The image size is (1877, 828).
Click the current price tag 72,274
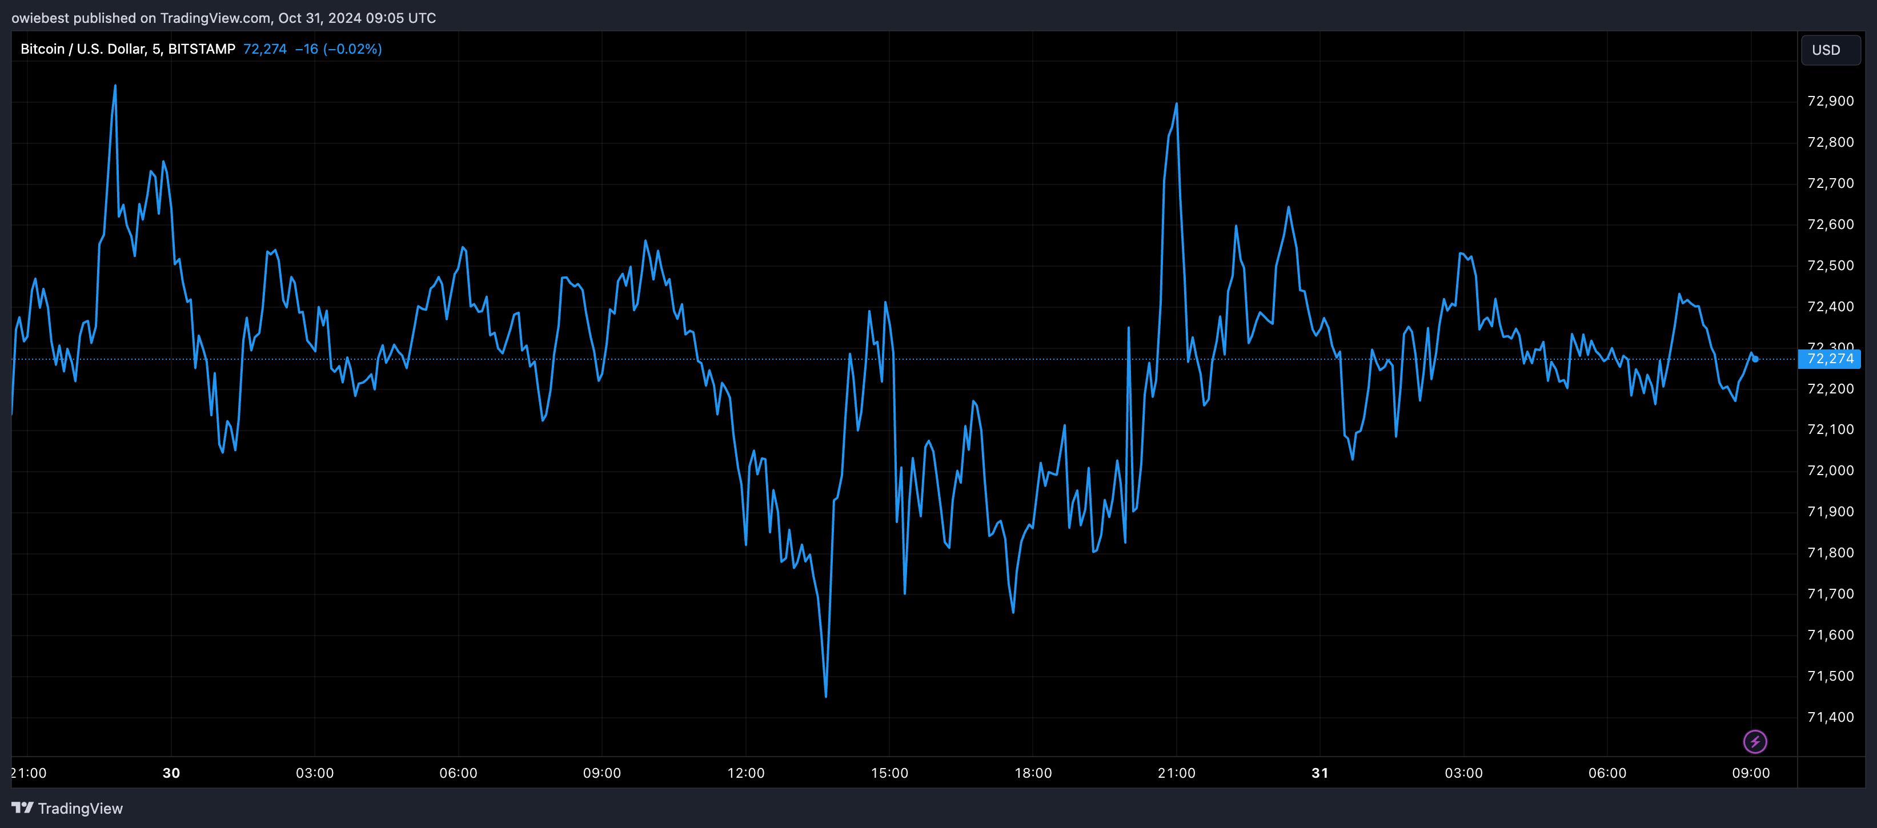tap(264, 50)
